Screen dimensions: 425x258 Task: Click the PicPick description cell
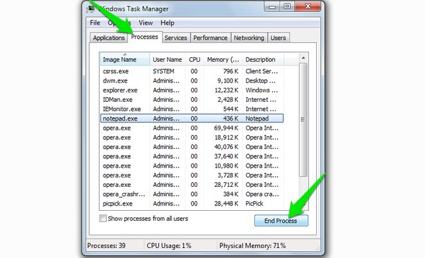coord(254,203)
